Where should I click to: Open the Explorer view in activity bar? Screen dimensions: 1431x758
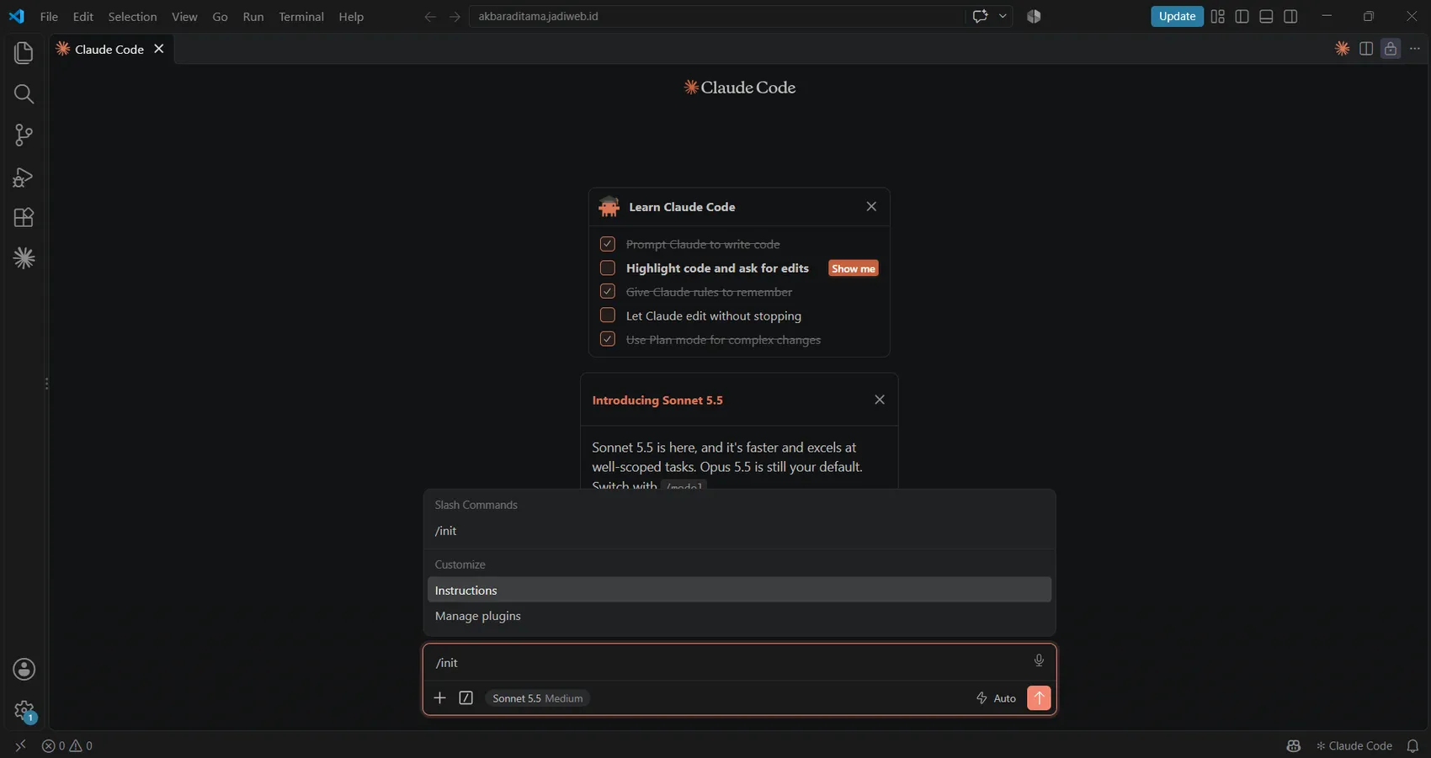pos(24,53)
